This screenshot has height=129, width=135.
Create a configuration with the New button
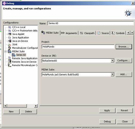click(x=11, y=112)
